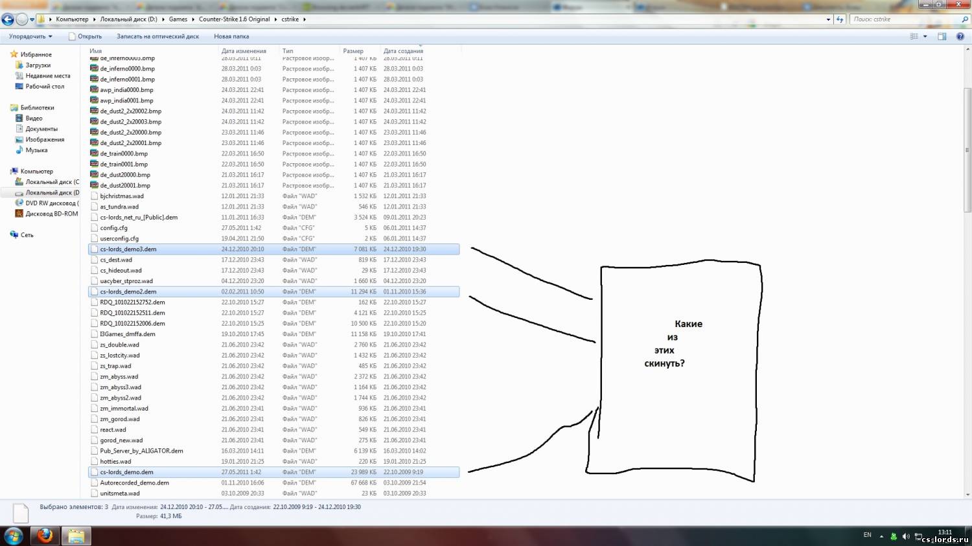Open the Windows Start menu orb
972x546 pixels.
(14, 536)
